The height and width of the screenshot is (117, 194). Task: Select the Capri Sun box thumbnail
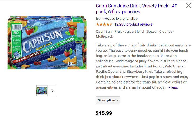[42, 91]
